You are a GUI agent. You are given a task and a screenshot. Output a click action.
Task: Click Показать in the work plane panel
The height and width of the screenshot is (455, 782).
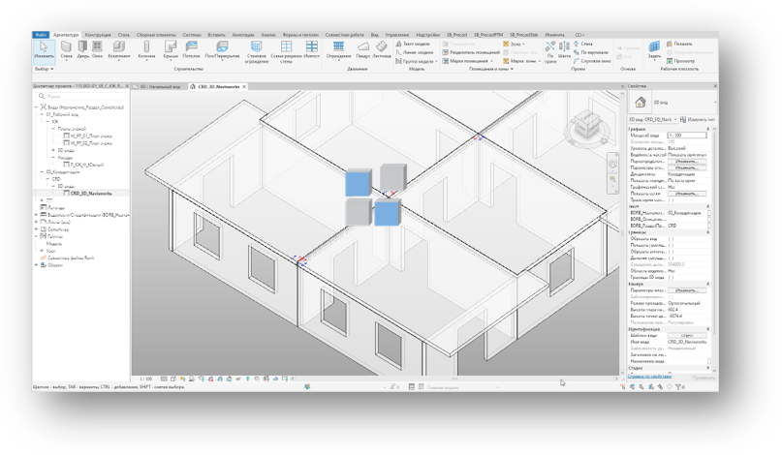tap(682, 44)
